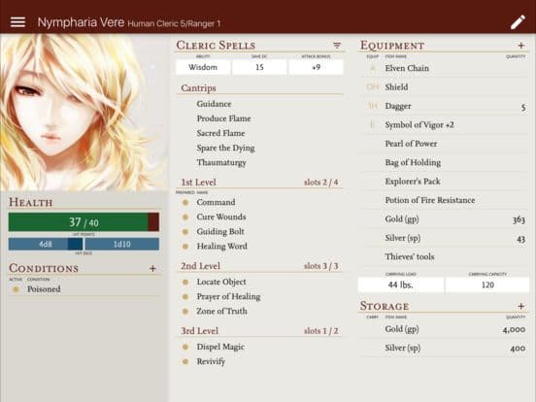Select the Bag of Holding item
Screen dimensions: 536x402
point(413,163)
